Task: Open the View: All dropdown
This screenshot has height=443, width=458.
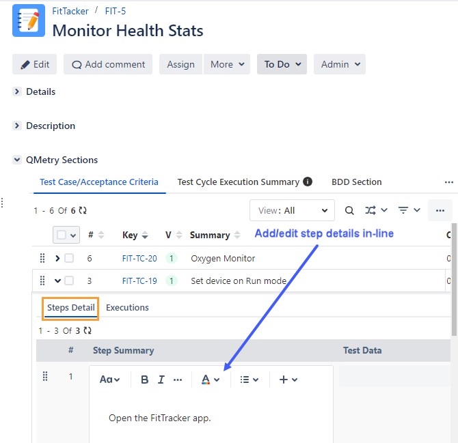Action: [x=292, y=210]
